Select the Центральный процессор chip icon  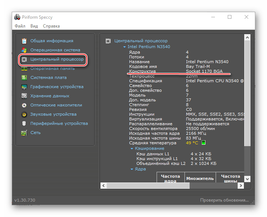[24, 59]
